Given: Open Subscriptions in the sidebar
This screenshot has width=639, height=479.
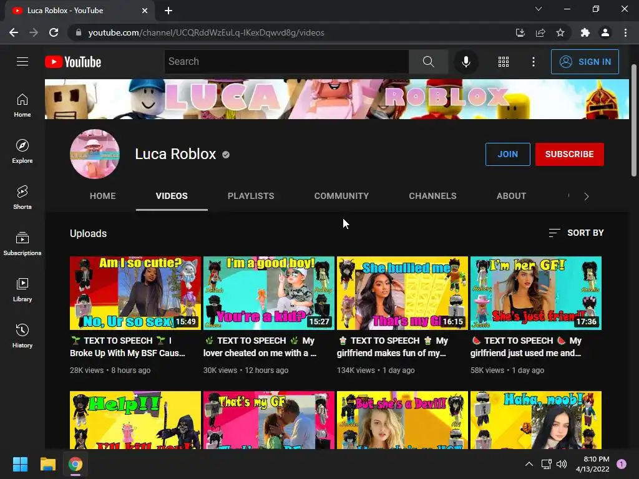Looking at the screenshot, I should click(x=22, y=244).
